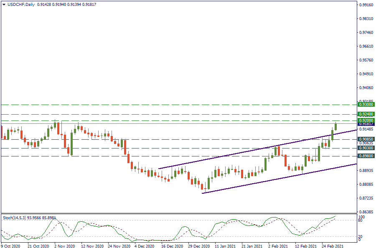Click the current price tag 0.91817
This screenshot has height=251, width=376.
366,124
